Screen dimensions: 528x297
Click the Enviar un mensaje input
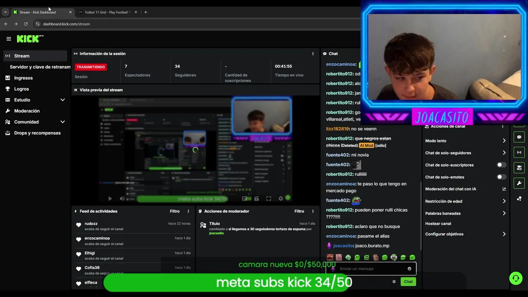pos(371,269)
